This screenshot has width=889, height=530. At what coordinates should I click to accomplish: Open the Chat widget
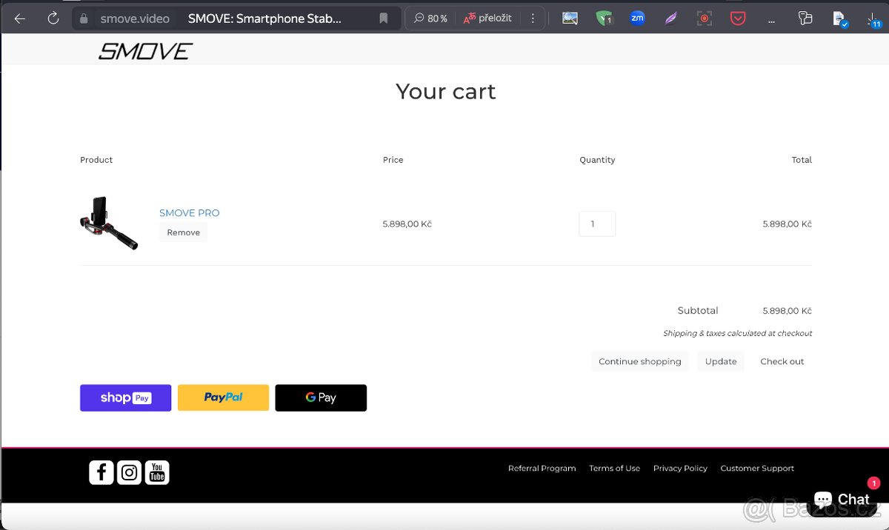click(842, 499)
